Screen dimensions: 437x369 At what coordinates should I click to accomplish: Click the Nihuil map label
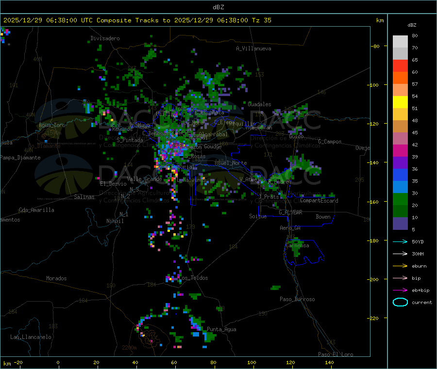click(x=115, y=221)
